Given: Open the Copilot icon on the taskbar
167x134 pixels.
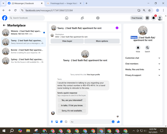Looking at the screenshot, I should [20, 131].
